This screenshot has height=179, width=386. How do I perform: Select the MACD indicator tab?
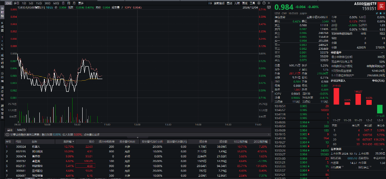(x=22, y=130)
